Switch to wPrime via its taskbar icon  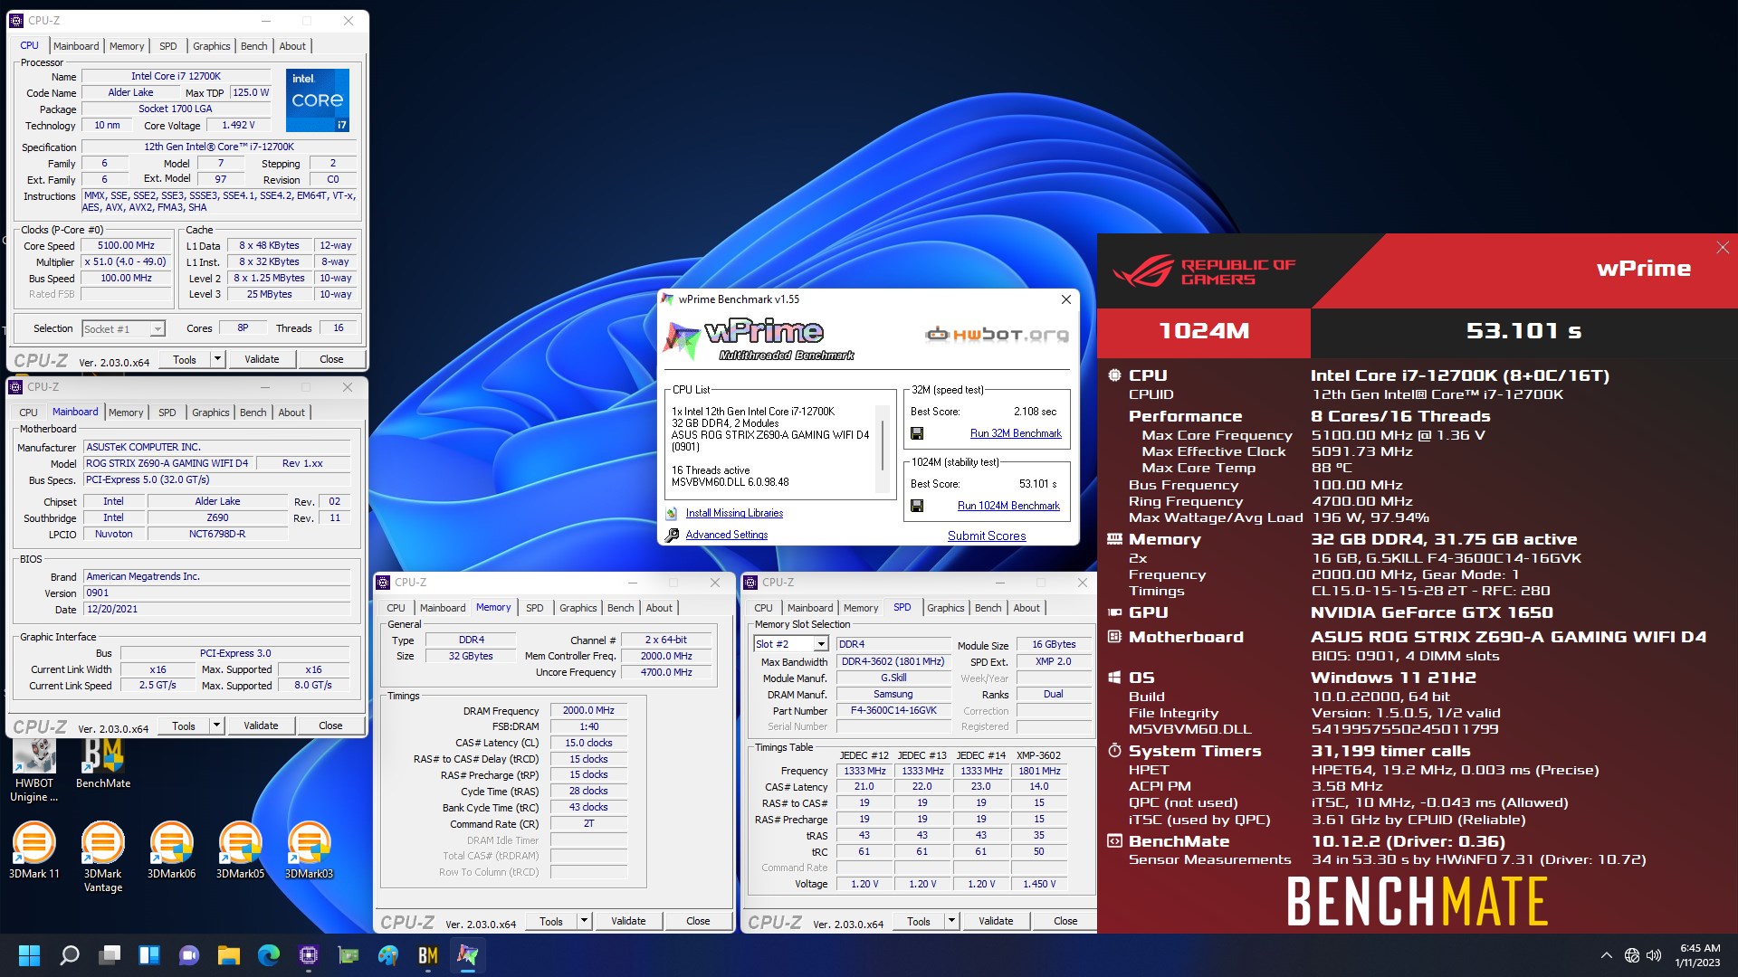point(468,955)
